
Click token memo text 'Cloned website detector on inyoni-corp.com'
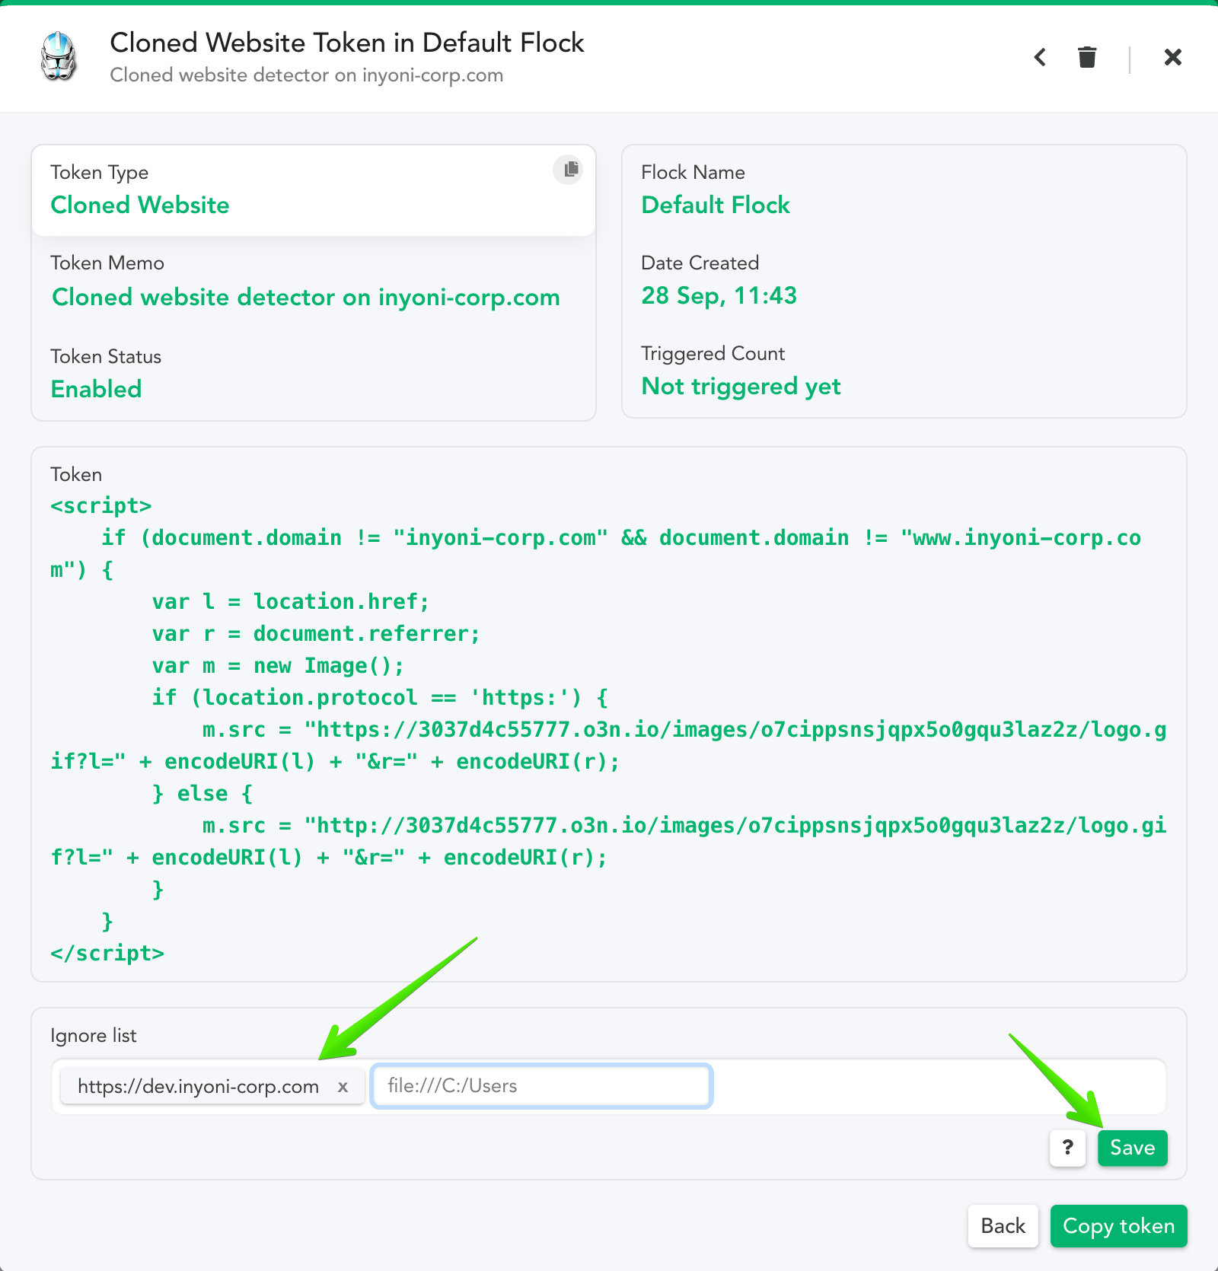(306, 297)
